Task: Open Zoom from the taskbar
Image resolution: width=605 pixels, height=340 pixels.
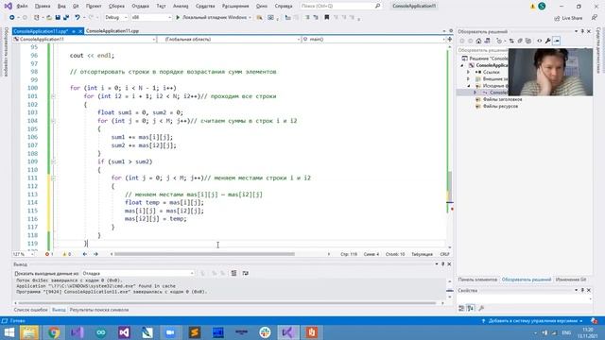Action: [x=170, y=332]
